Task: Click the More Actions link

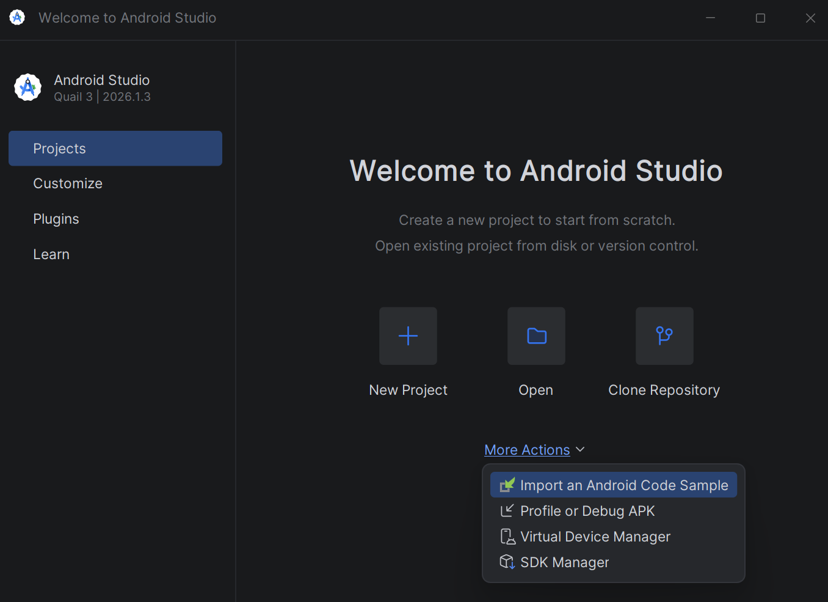Action: pyautogui.click(x=527, y=450)
